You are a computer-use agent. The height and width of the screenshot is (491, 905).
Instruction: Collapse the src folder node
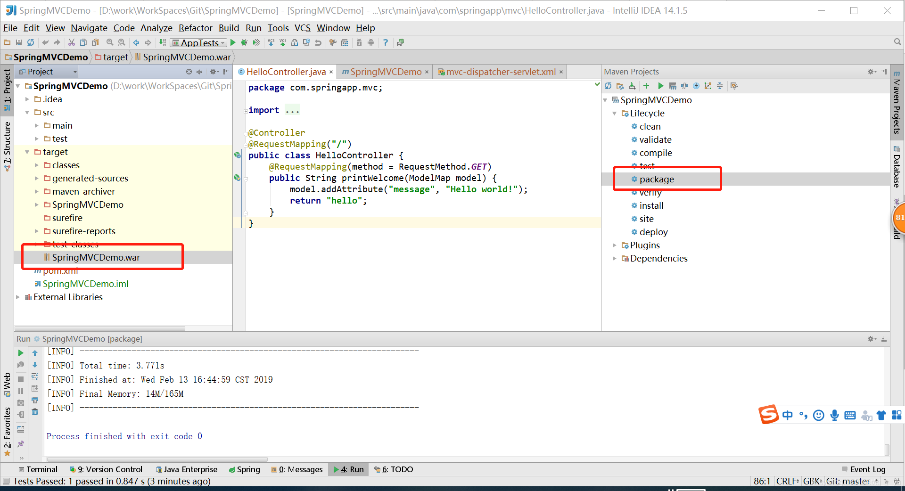[x=27, y=113]
